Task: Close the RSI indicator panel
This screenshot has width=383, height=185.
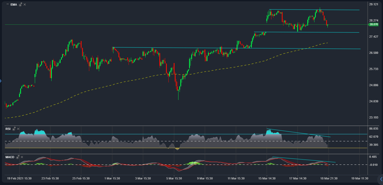Action: [x=18, y=129]
